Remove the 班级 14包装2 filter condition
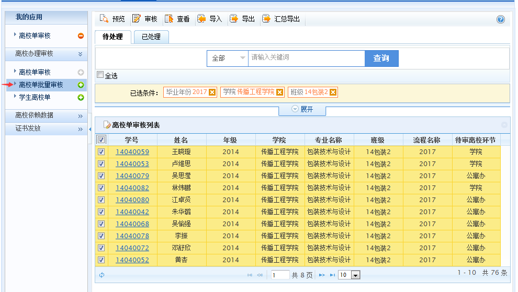This screenshot has height=292, width=518. coord(333,92)
